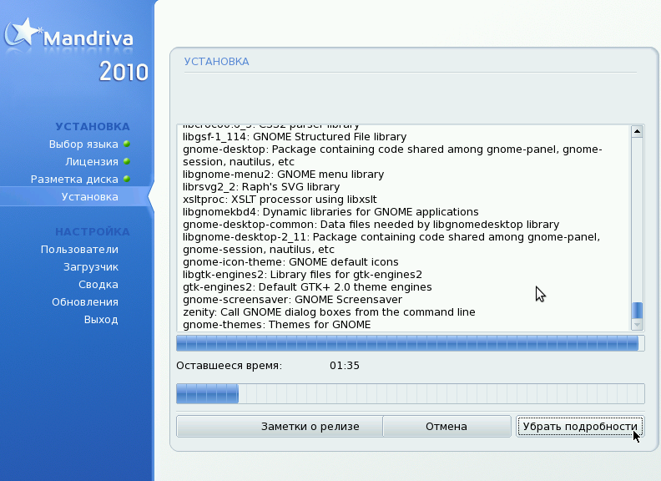The image size is (661, 481).
Task: Click gnome-screensaver package line
Action: tap(292, 300)
